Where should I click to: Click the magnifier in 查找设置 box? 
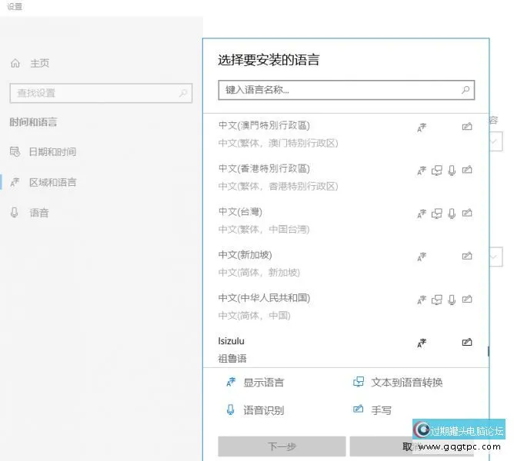(183, 93)
